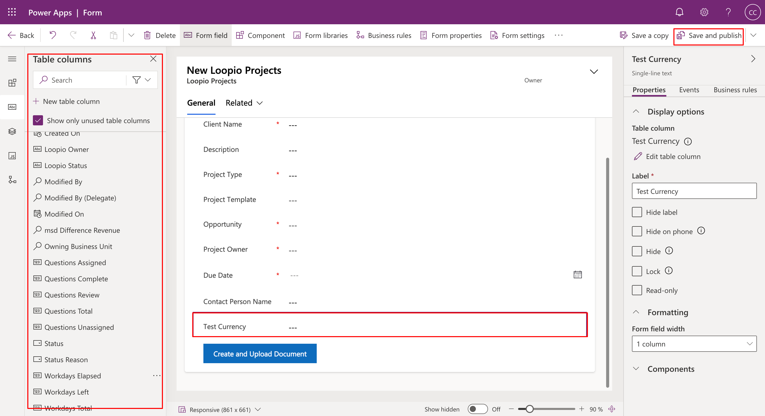Toggle the hamburger navigation menu
This screenshot has width=765, height=416.
coord(12,59)
